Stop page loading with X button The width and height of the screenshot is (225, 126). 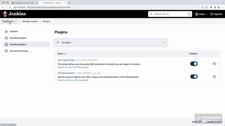10,7
